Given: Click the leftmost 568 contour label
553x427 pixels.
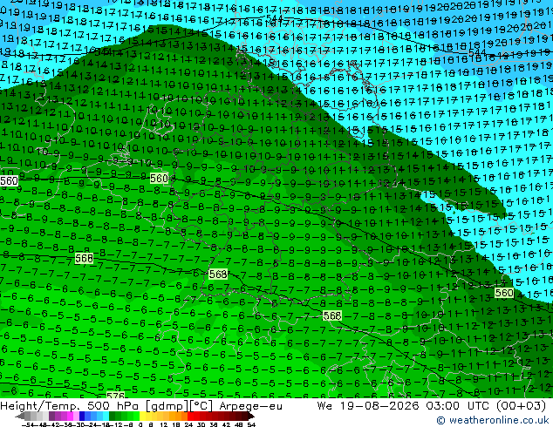Looking at the screenshot, I should [84, 259].
